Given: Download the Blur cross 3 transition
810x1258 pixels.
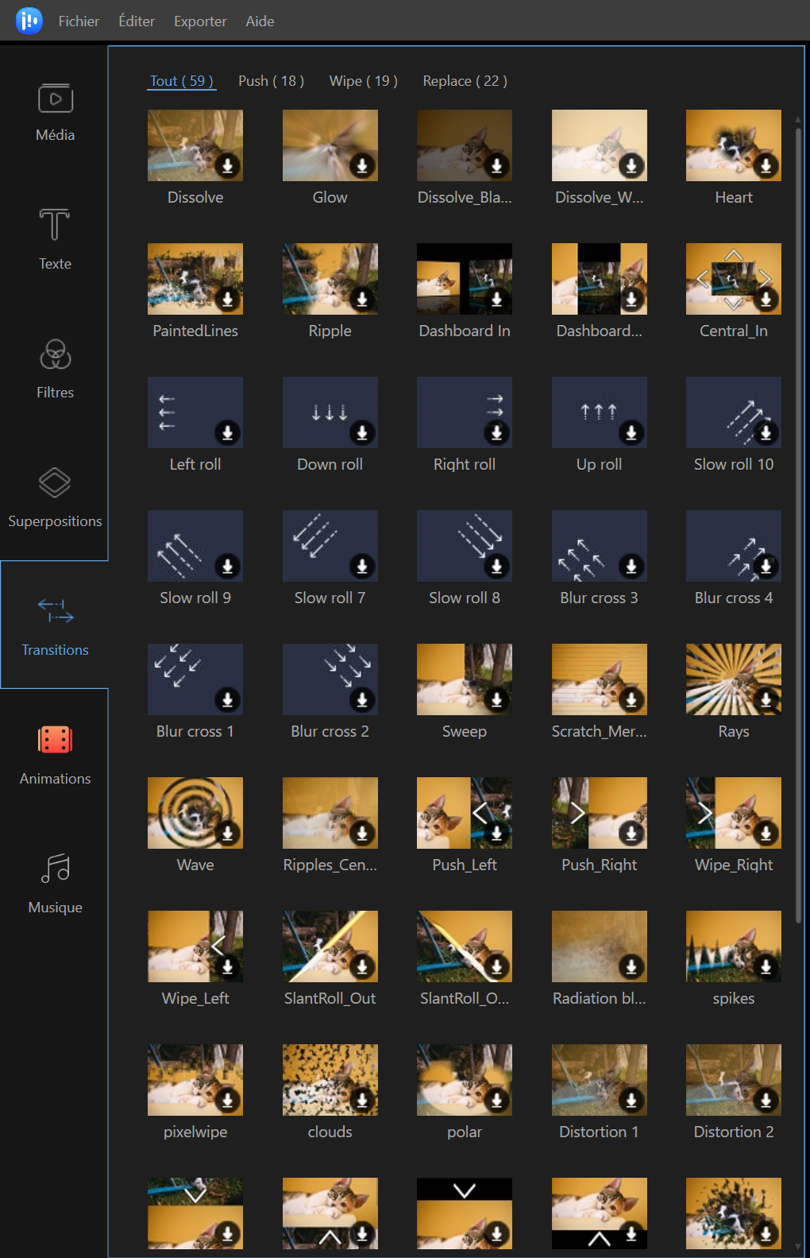Looking at the screenshot, I should tap(631, 566).
